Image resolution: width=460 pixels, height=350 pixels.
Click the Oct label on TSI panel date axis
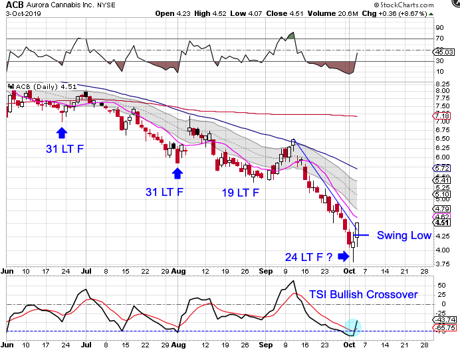coord(349,345)
